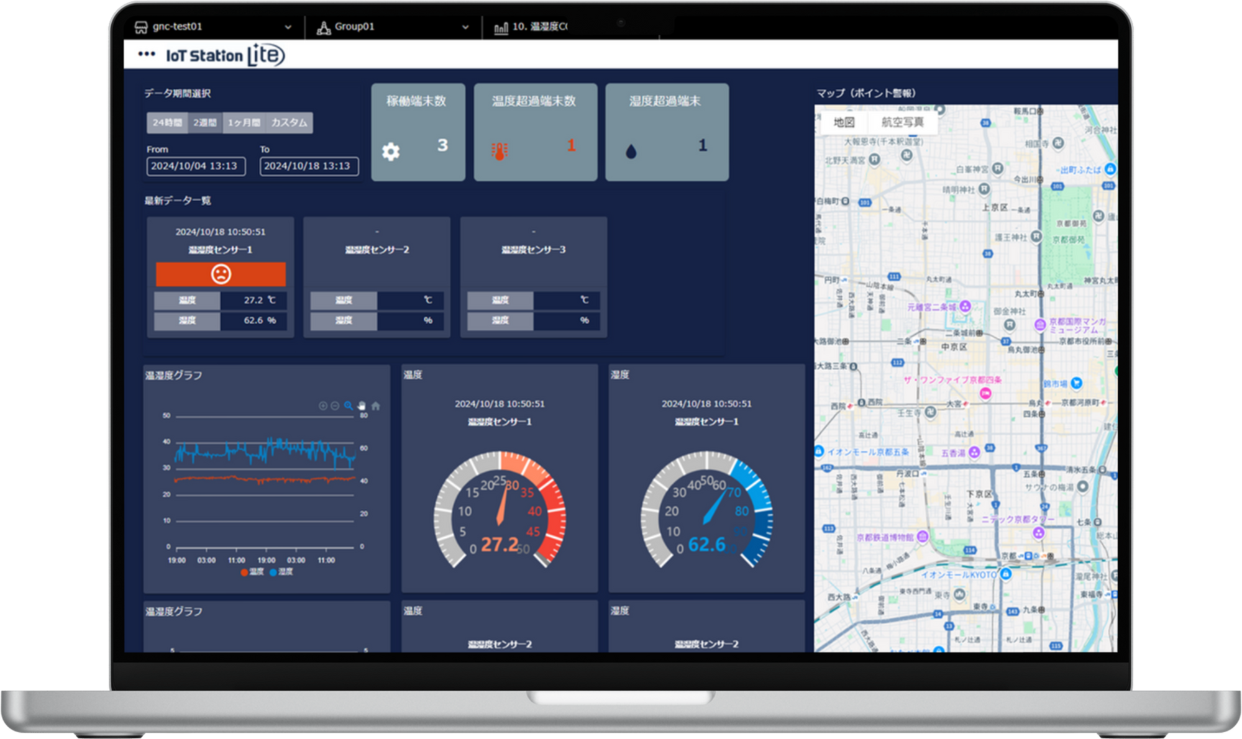Click the Group01 network icon in top bar

tap(324, 27)
